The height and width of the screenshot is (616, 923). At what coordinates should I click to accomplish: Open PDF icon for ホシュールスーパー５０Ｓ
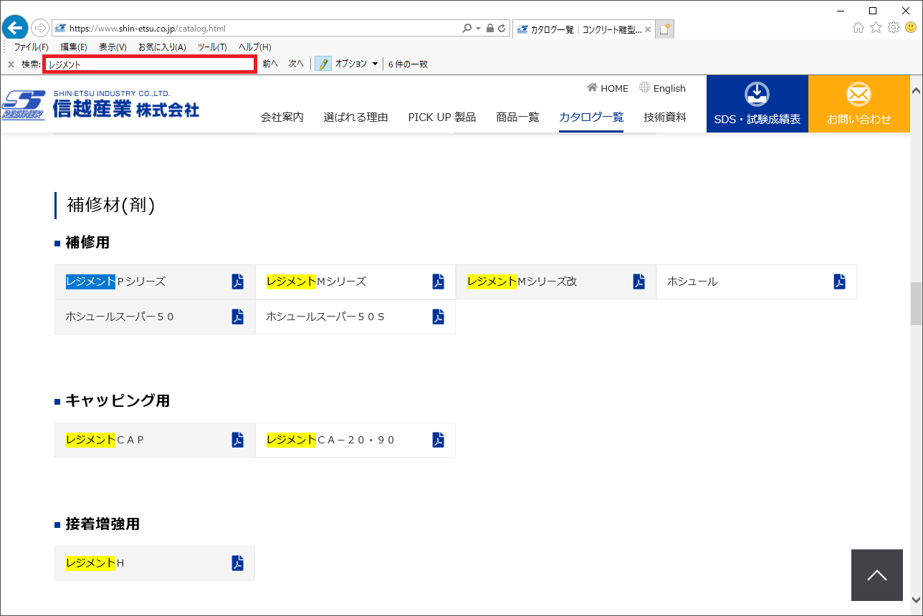[439, 317]
